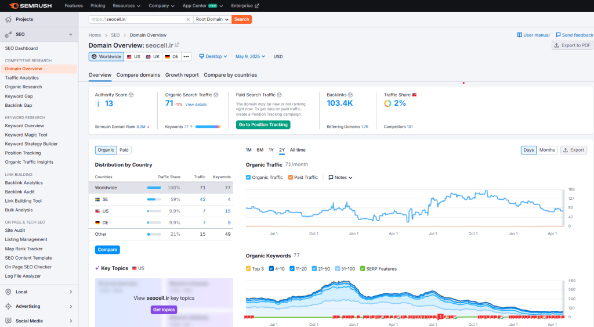Click Key Topics sparkle icon
The image size is (594, 327).
click(x=97, y=268)
